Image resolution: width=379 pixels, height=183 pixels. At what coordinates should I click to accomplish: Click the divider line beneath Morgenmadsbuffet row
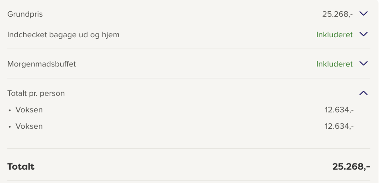click(188, 78)
